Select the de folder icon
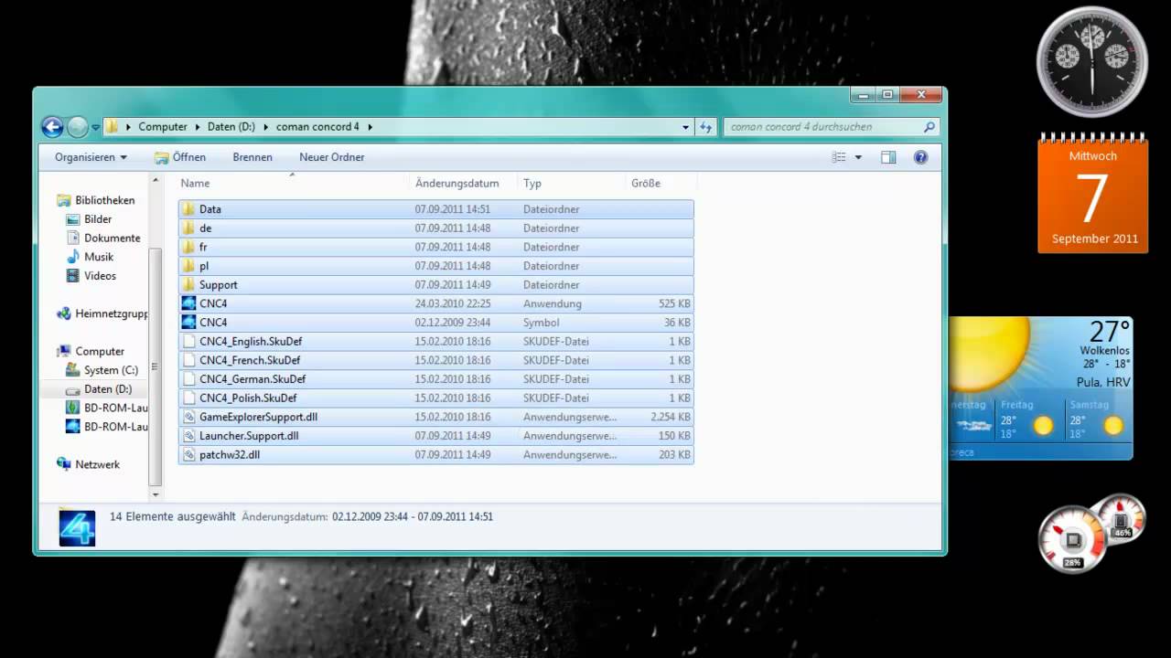1171x658 pixels. 188,228
